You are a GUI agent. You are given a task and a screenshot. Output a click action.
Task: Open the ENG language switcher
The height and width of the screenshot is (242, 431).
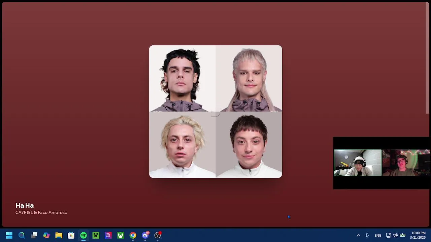tap(378, 235)
